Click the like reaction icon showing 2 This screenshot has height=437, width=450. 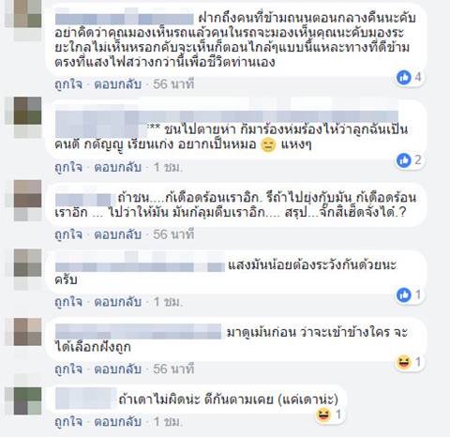(x=404, y=160)
